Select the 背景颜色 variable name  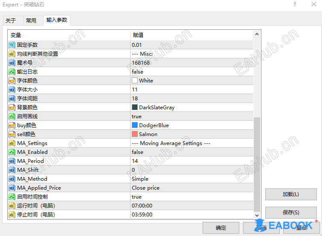[27, 108]
